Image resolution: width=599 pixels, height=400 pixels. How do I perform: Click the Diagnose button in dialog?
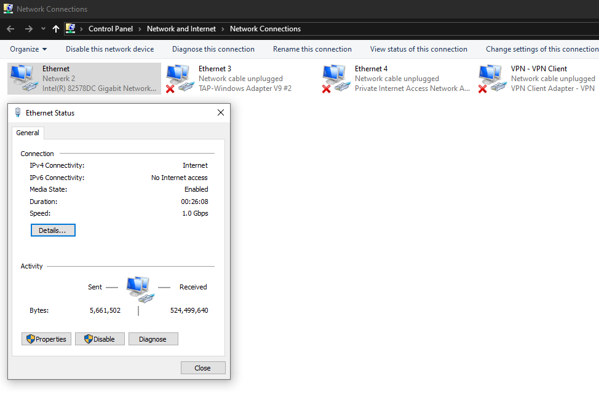click(153, 339)
